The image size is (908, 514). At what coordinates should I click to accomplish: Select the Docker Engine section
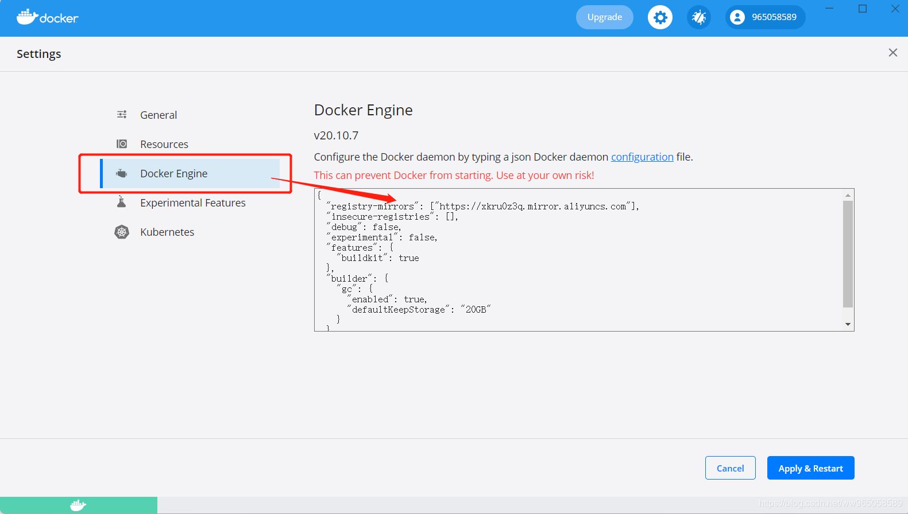tap(190, 173)
